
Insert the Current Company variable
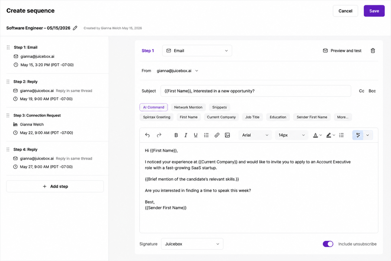pos(221,117)
